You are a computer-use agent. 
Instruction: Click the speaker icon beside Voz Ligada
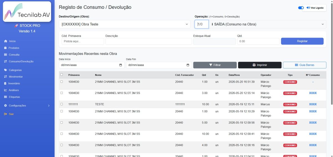308,8
